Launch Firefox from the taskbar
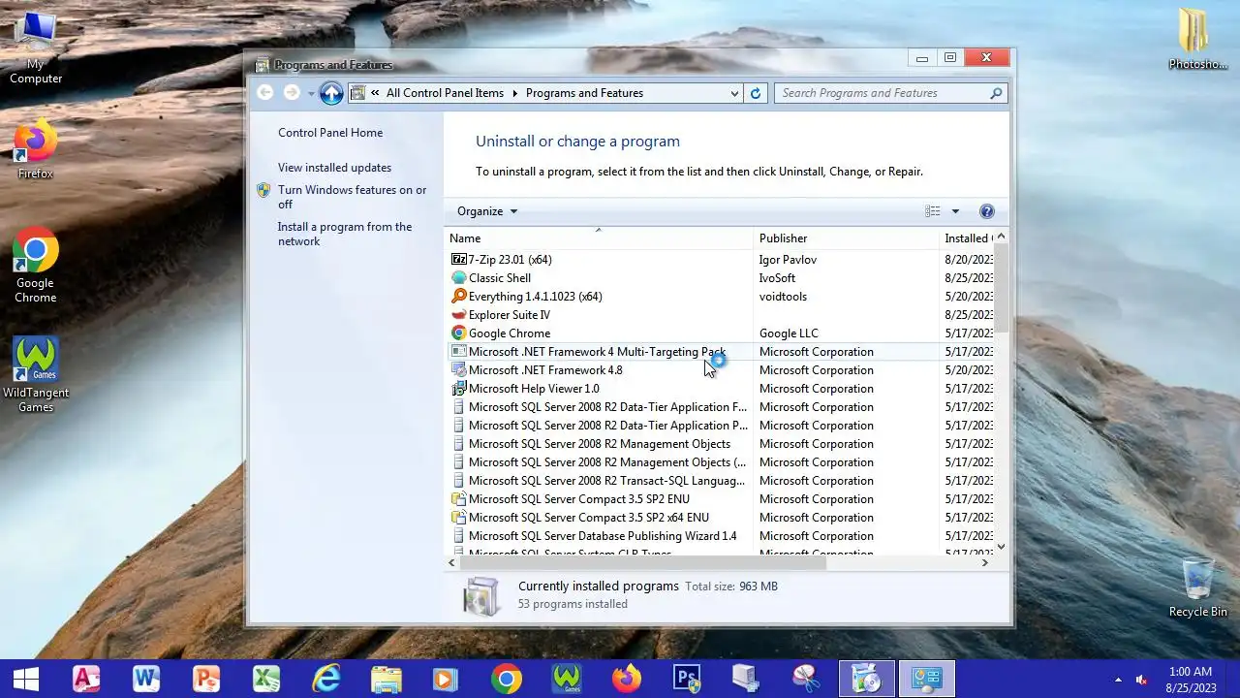 pos(627,679)
